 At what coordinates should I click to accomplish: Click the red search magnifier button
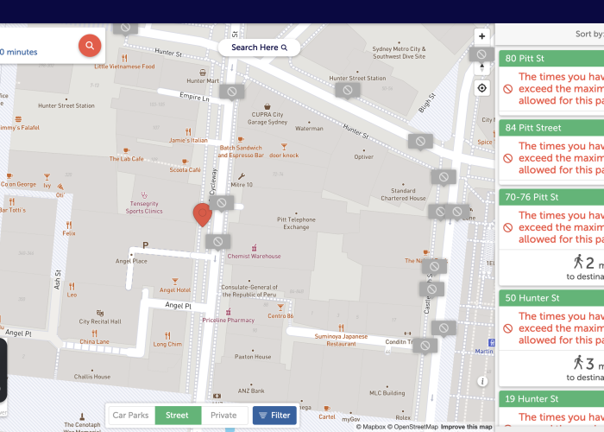[90, 46]
